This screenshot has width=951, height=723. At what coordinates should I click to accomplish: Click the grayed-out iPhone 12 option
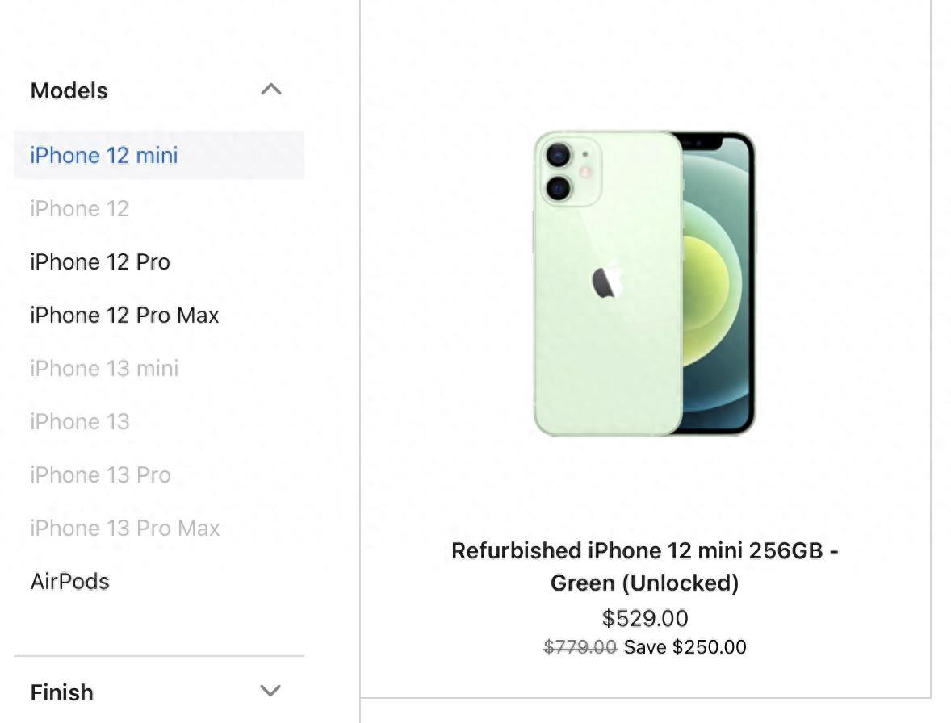pyautogui.click(x=79, y=208)
